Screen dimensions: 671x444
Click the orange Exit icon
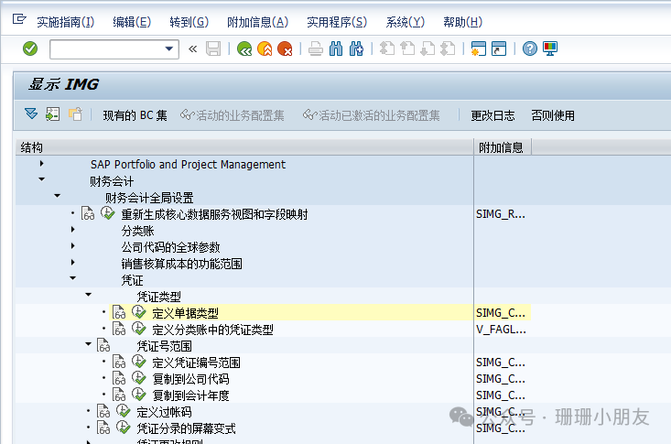265,49
